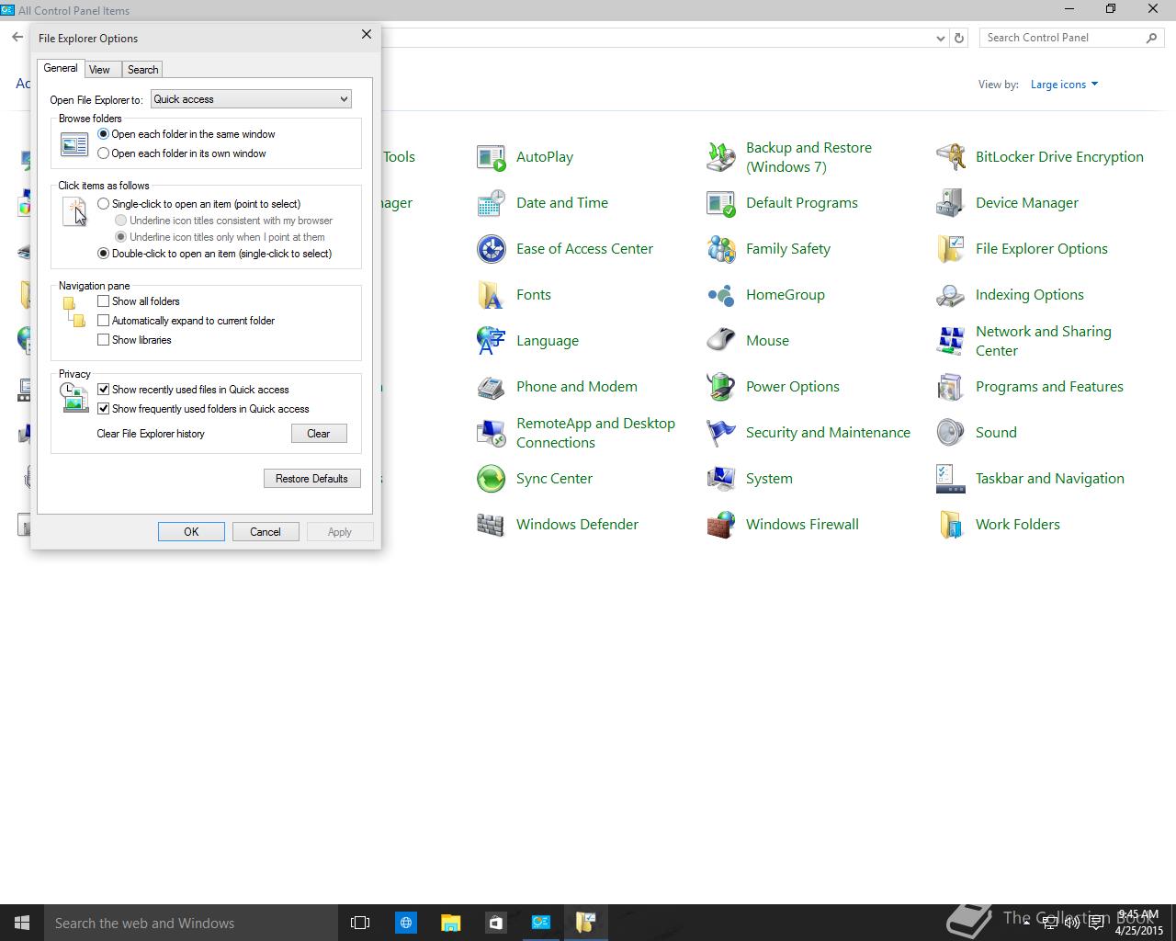Open the Action Center tray icon

click(1096, 923)
